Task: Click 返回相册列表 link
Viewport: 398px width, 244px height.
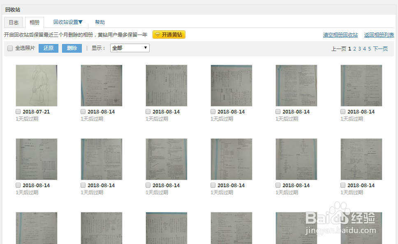Action: pyautogui.click(x=379, y=35)
